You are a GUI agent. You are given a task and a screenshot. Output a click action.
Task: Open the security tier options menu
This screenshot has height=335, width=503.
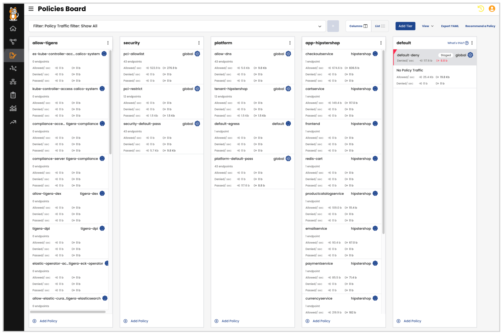click(199, 43)
